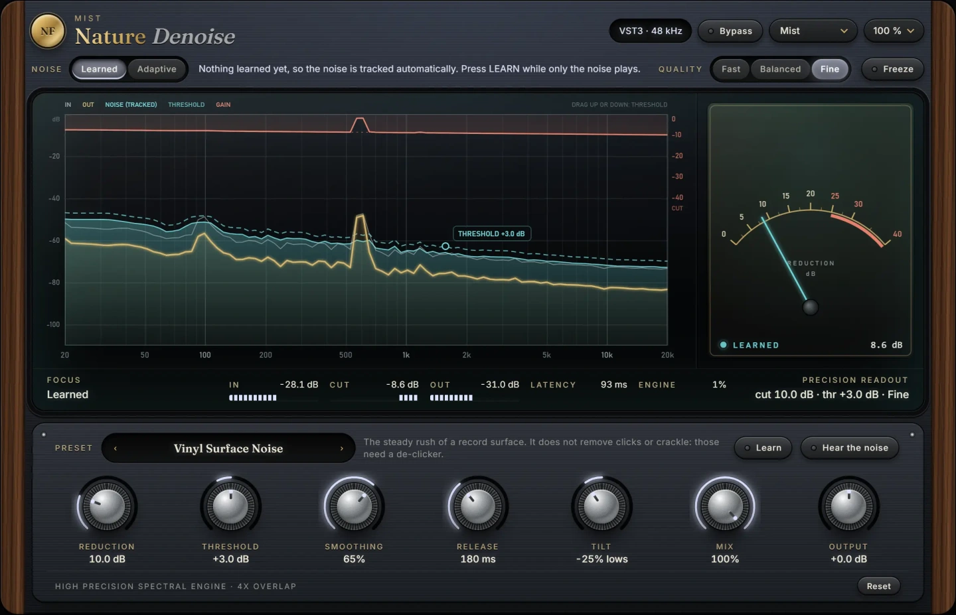
Task: Click the Output knob
Action: tap(848, 507)
